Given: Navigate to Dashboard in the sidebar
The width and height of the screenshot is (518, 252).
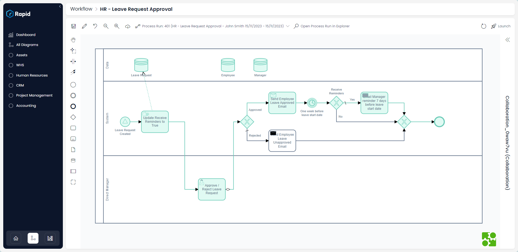Looking at the screenshot, I should tap(26, 35).
